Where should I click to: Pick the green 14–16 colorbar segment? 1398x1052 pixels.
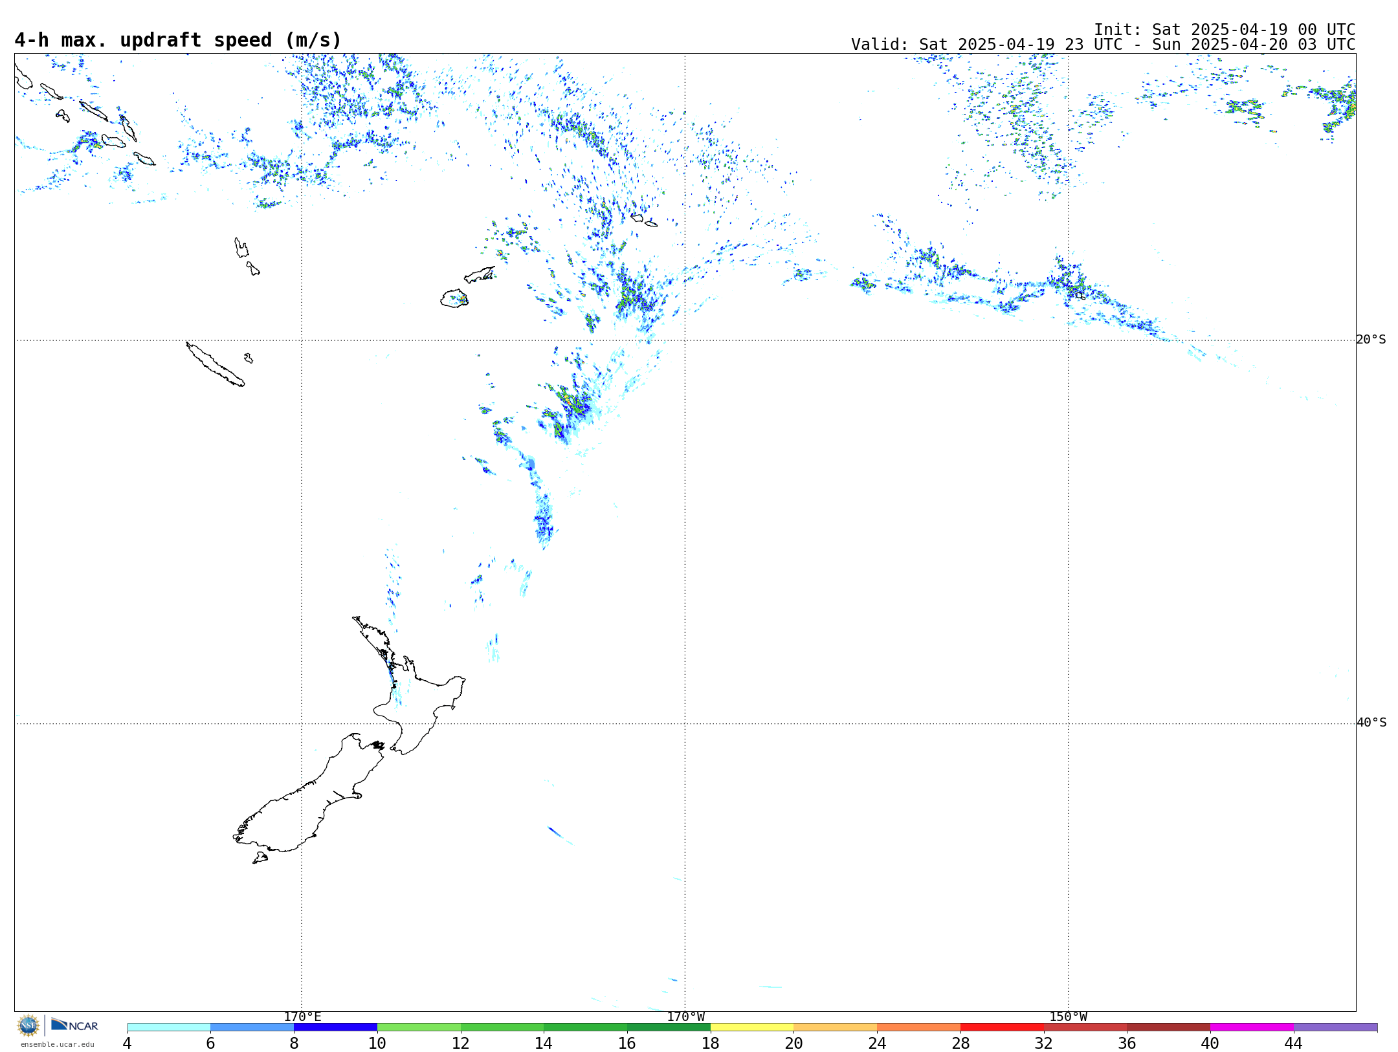pyautogui.click(x=585, y=1027)
